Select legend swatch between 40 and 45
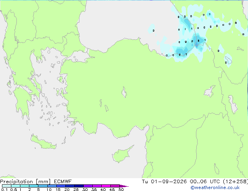 [x=106, y=186]
